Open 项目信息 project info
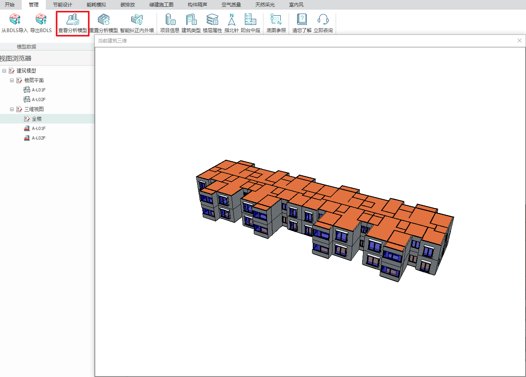The image size is (526, 377). [x=170, y=19]
